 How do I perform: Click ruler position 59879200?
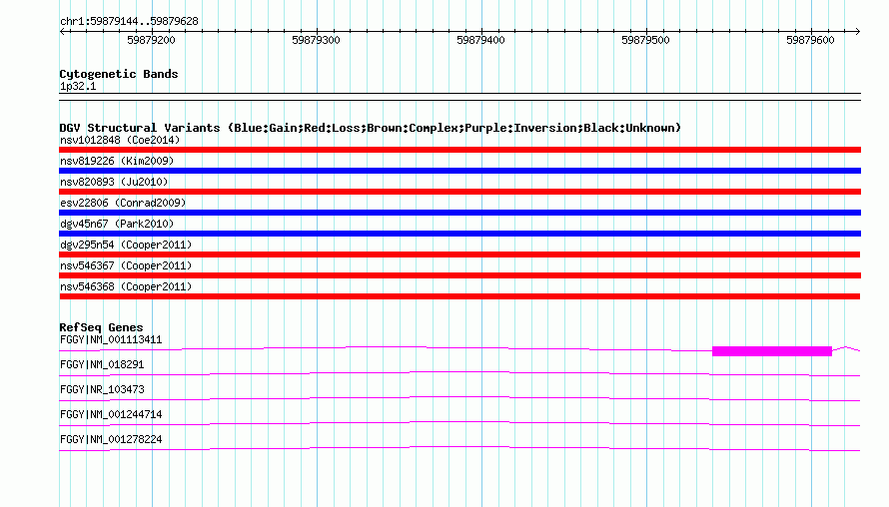click(152, 40)
